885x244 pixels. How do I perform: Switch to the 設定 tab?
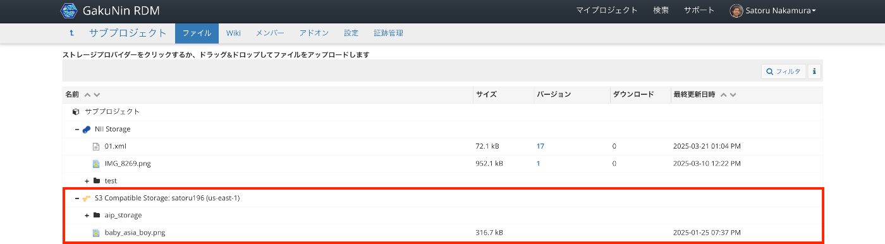click(x=351, y=34)
